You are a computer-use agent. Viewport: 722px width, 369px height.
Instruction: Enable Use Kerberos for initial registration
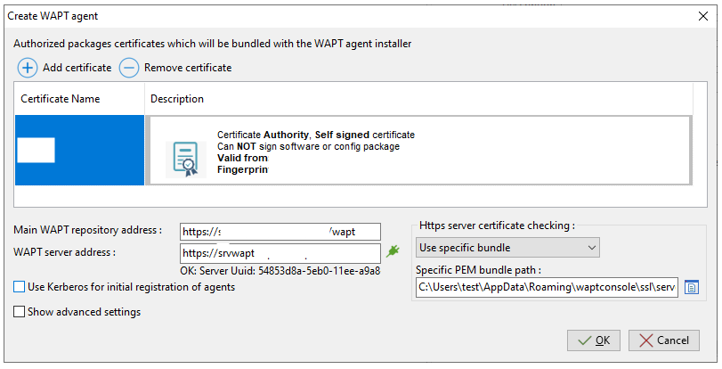click(20, 287)
